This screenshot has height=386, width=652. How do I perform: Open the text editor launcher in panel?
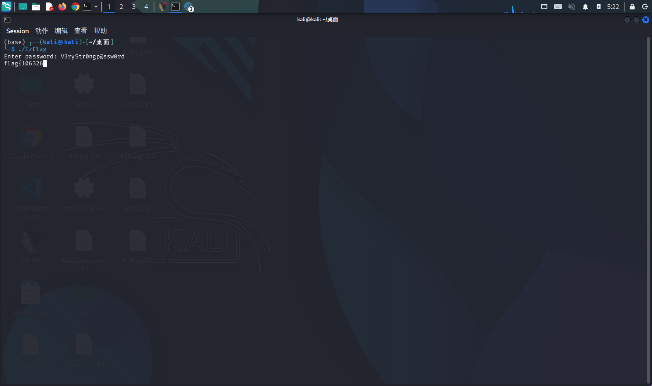[x=49, y=7]
